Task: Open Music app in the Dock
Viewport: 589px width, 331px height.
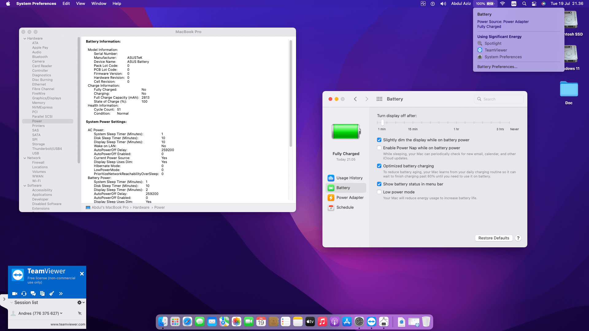Action: click(322, 321)
